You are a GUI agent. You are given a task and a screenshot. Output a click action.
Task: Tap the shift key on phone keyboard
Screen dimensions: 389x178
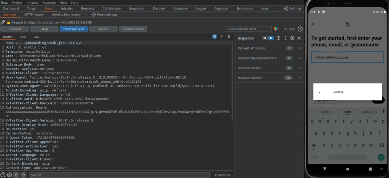313,145
